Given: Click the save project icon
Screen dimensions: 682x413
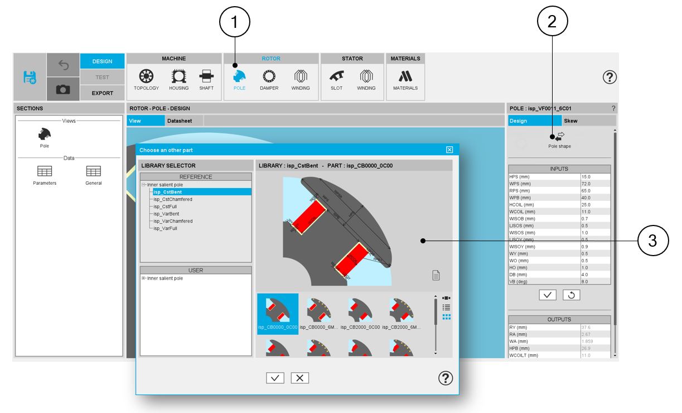Looking at the screenshot, I should [30, 78].
